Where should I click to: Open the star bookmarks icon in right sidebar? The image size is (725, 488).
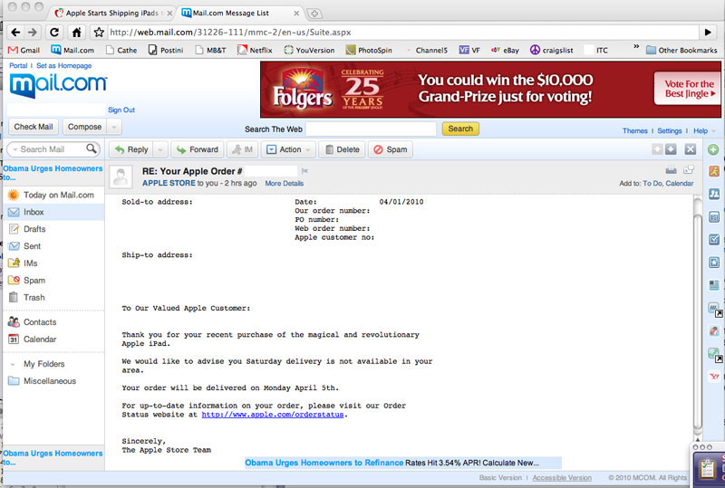click(714, 263)
